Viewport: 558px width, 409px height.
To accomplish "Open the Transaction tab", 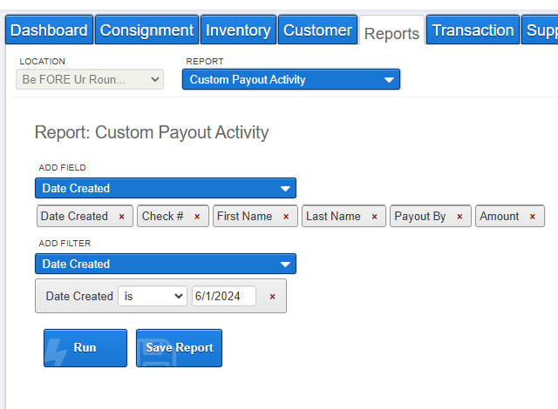I will [x=473, y=30].
